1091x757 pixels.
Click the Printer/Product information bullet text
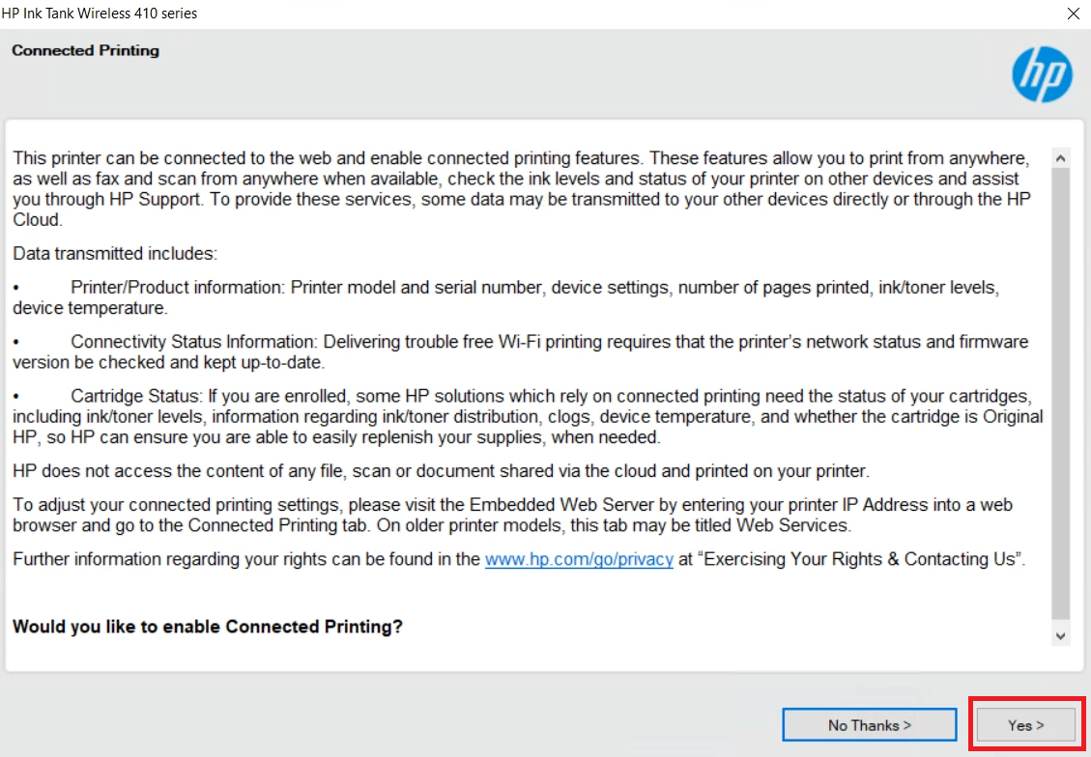coord(505,297)
